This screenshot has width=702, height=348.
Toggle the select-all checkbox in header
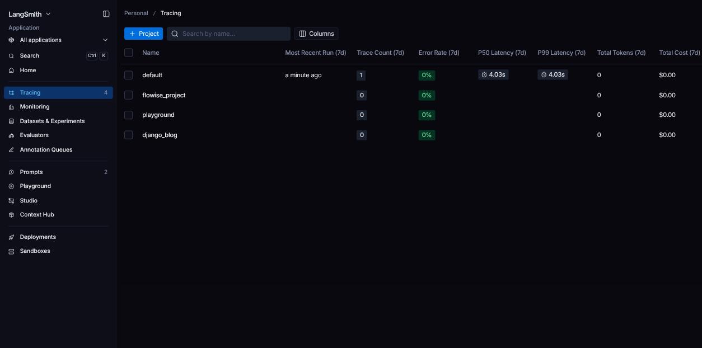[x=129, y=53]
